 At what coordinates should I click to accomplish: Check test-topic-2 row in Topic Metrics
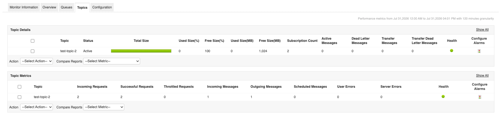click(x=19, y=97)
